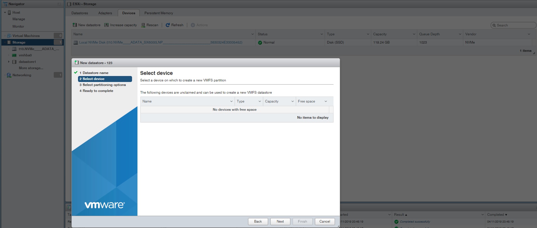Click the Cancel button
Screen dimensions: 537x228
[325, 221]
